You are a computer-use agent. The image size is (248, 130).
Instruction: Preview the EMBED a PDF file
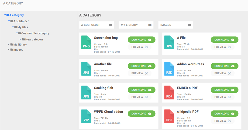[x=222, y=97]
